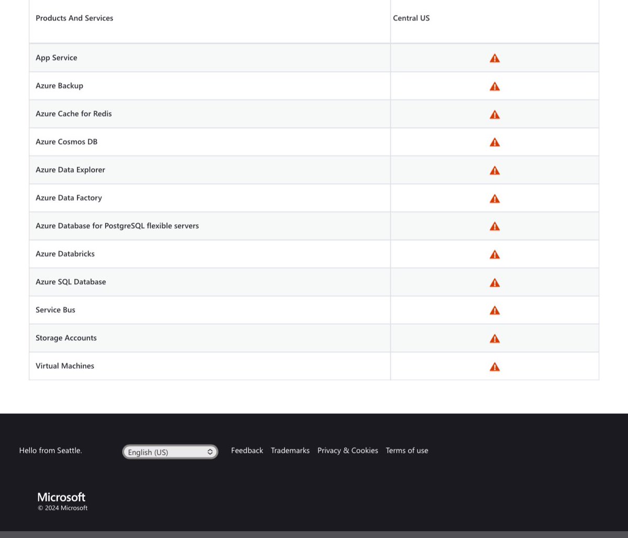Select the Azure SQL Database label
Screen dimensions: 628x538
click(71, 282)
